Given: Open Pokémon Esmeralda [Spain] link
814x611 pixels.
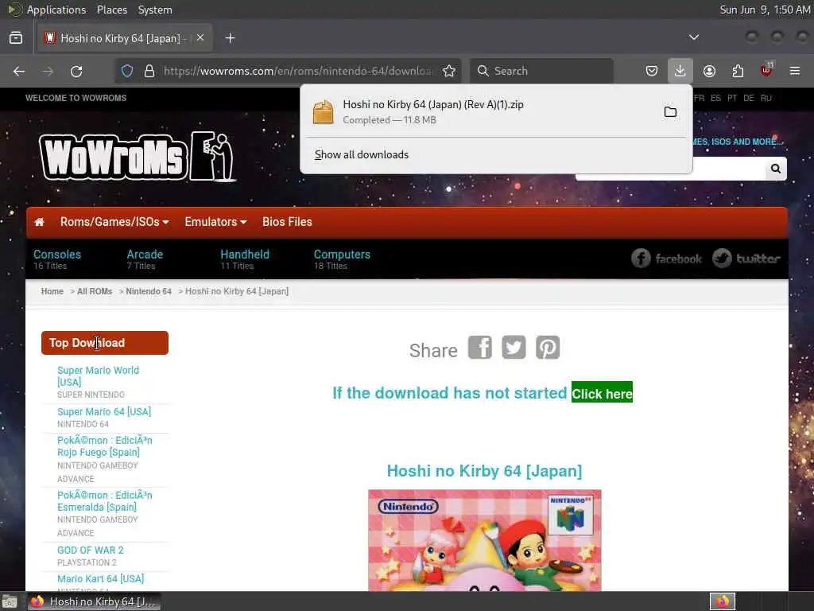Looking at the screenshot, I should point(104,501).
